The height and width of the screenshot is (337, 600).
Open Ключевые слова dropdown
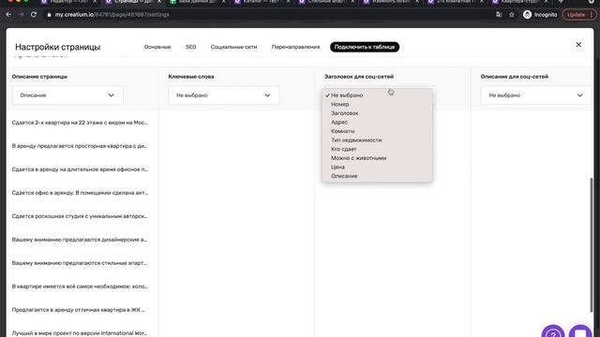tap(224, 95)
